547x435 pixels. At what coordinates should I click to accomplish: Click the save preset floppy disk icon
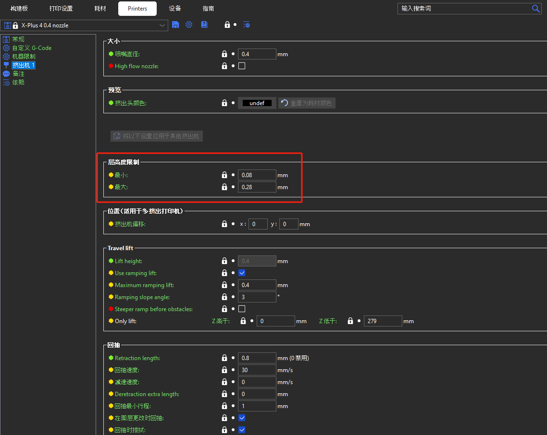click(x=175, y=25)
